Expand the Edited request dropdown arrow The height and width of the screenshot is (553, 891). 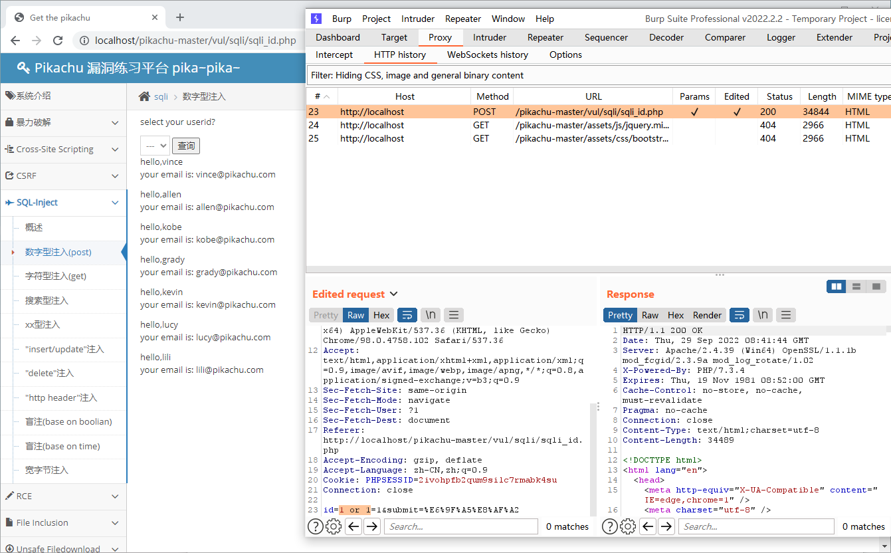tap(393, 294)
